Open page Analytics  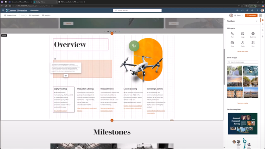click(46, 15)
